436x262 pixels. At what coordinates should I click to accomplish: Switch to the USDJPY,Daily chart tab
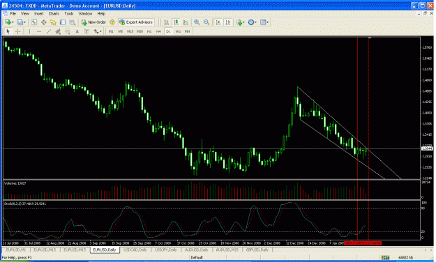coord(166,250)
